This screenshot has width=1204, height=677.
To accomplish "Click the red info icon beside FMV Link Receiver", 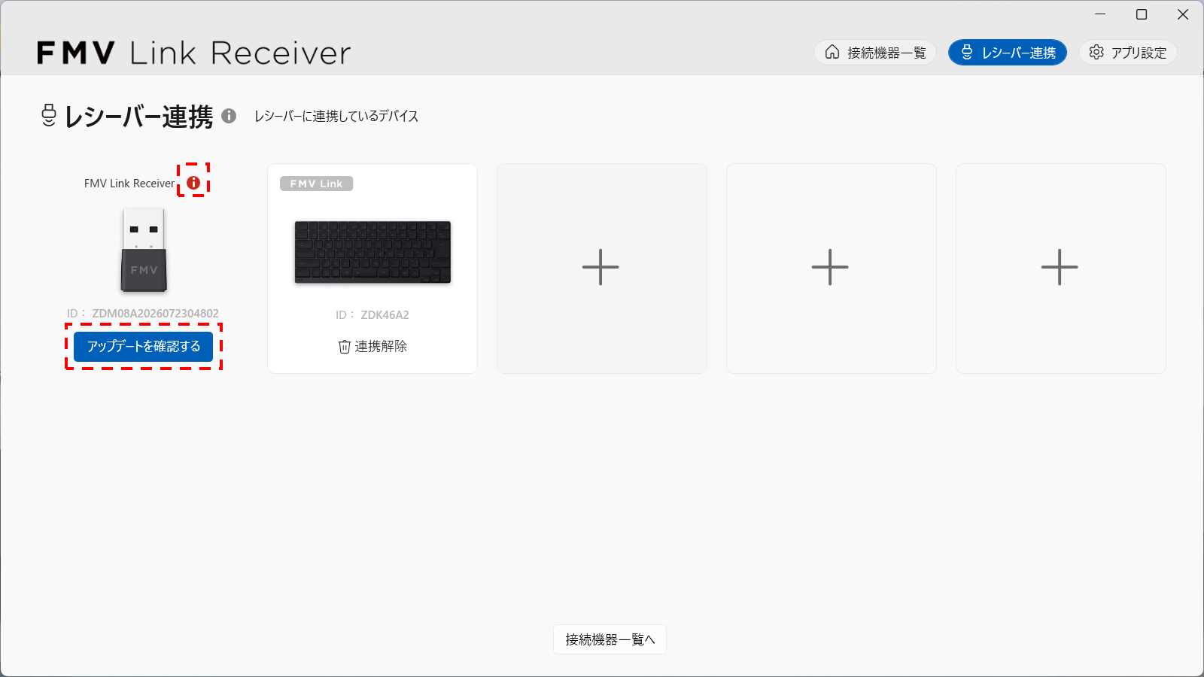I will pyautogui.click(x=193, y=183).
